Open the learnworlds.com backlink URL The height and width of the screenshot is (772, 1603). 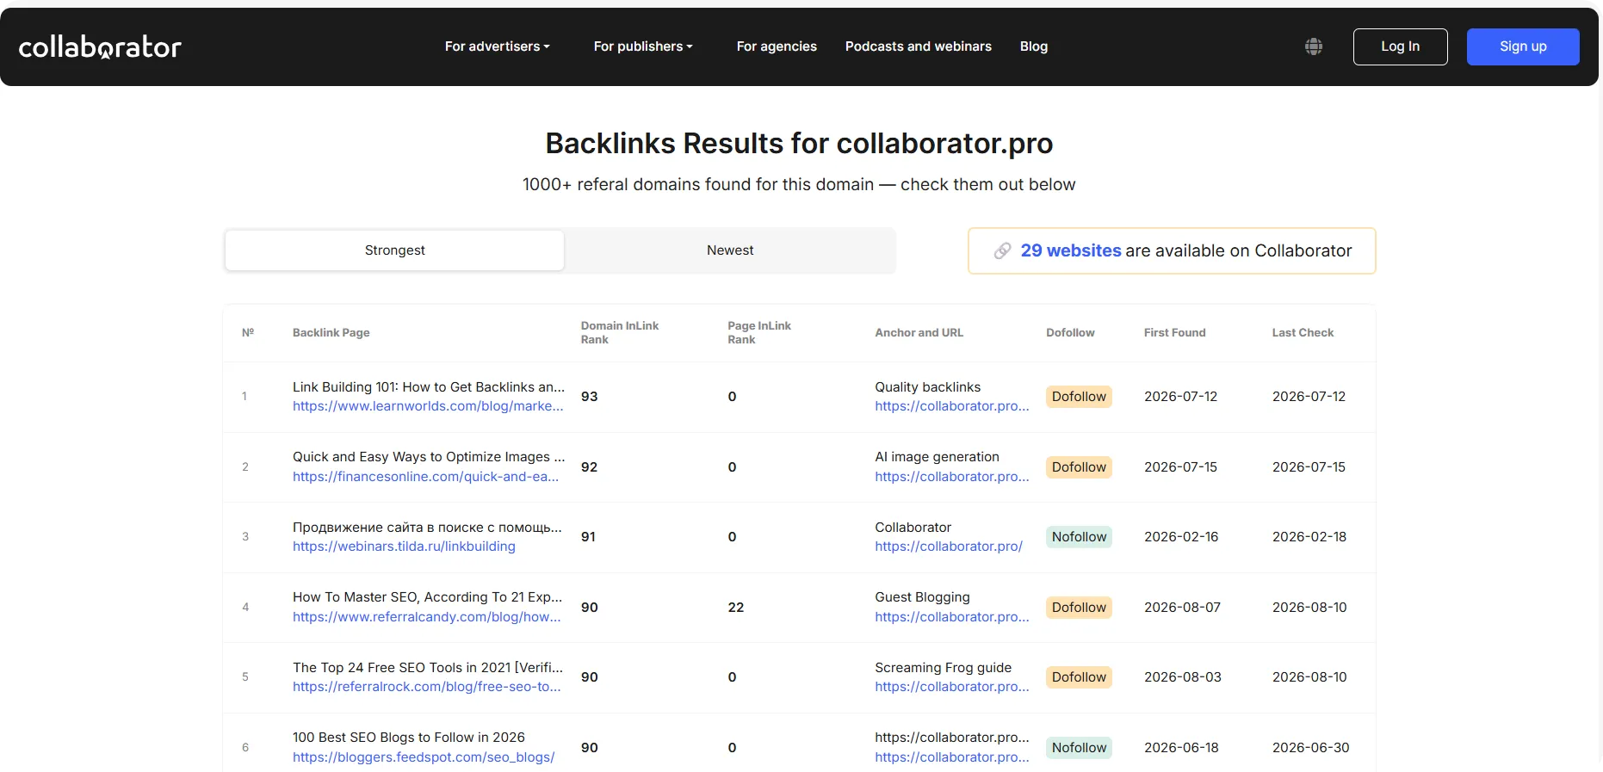pyautogui.click(x=428, y=406)
